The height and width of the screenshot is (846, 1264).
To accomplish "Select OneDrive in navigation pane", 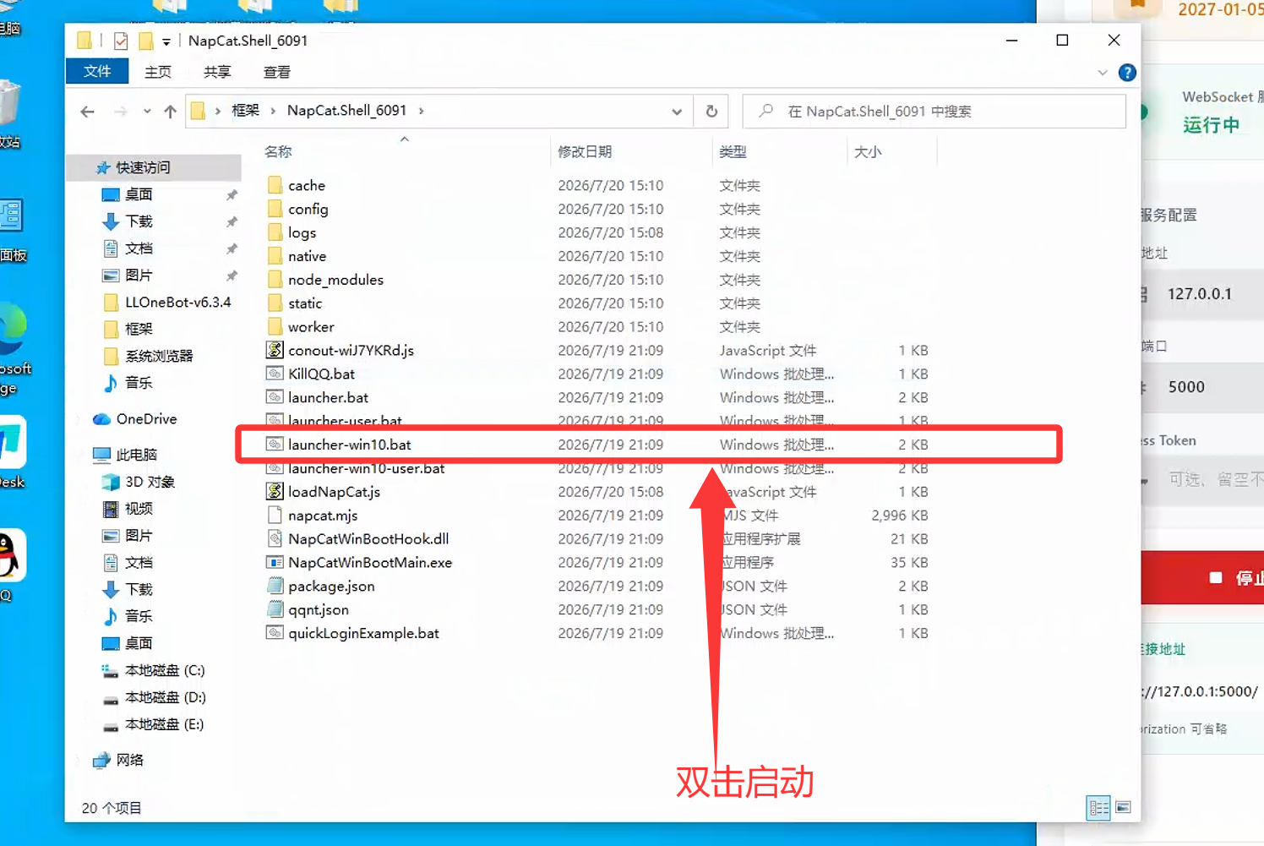I will pos(135,419).
